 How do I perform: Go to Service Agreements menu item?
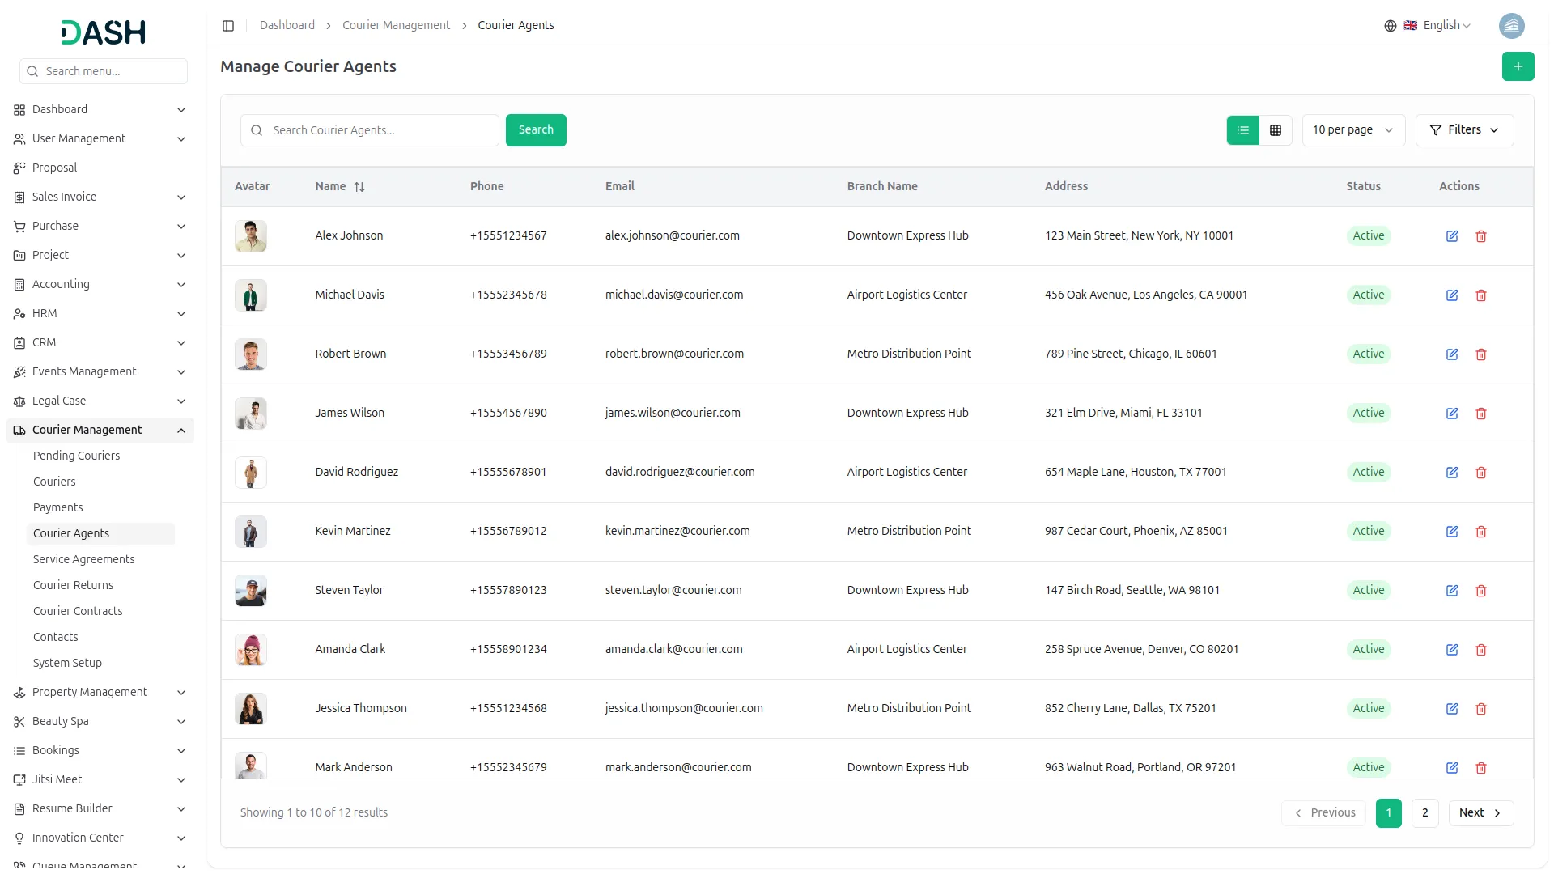83,559
